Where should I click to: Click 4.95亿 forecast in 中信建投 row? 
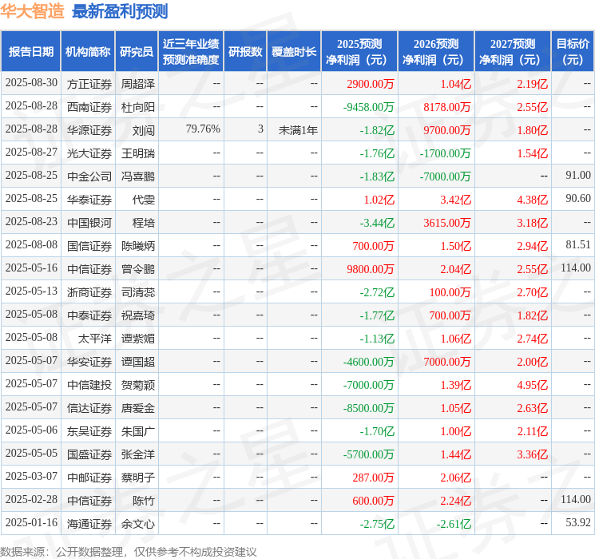(532, 385)
